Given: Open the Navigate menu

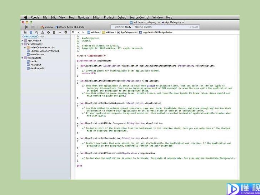Looking at the screenshot, I should (x=84, y=17).
